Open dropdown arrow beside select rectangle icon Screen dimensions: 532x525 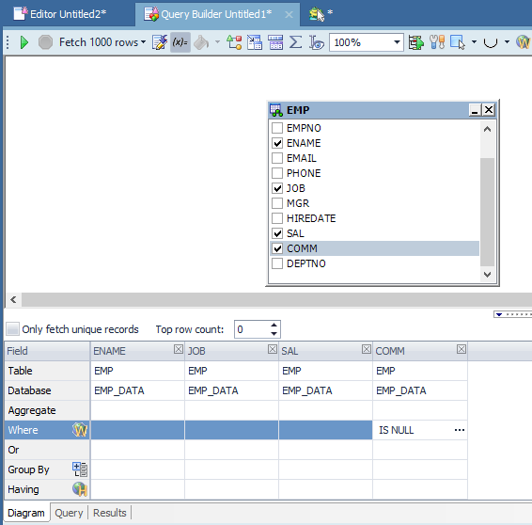474,42
